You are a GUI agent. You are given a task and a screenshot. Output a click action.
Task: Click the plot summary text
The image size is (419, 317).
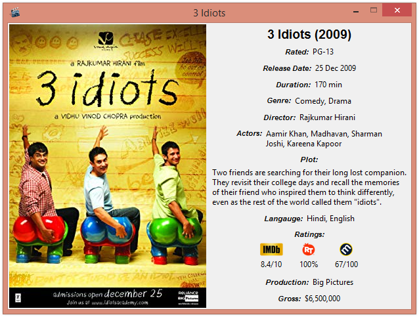click(309, 187)
